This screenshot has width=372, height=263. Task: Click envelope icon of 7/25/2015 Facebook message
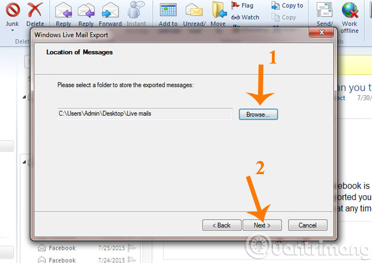pos(42,248)
